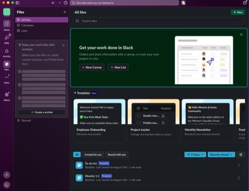This screenshot has width=249, height=191.
Task: Go forward with the right arrow
Action: coord(60,3)
